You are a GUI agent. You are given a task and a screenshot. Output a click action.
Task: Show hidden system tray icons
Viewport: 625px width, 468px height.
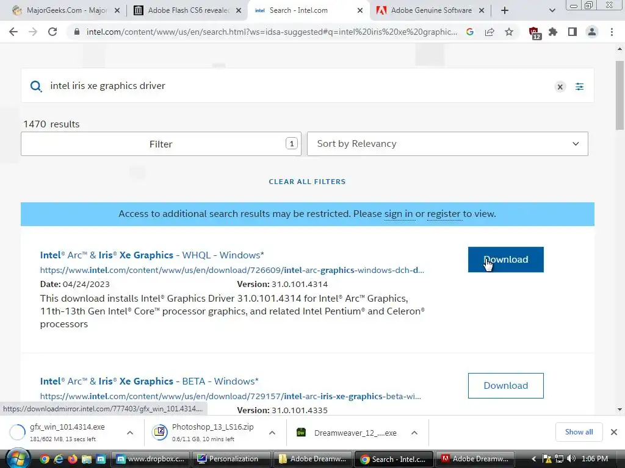533,459
